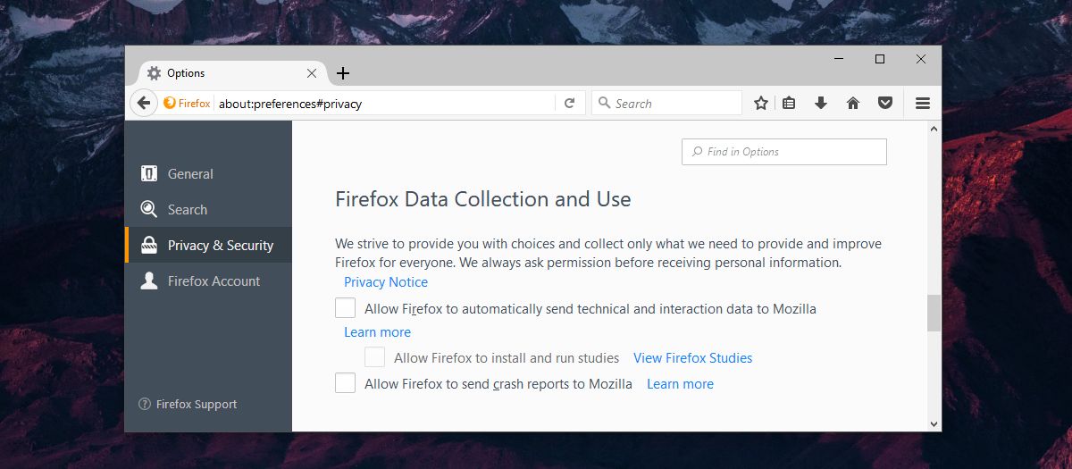Enable sending technical and interaction data

(345, 308)
